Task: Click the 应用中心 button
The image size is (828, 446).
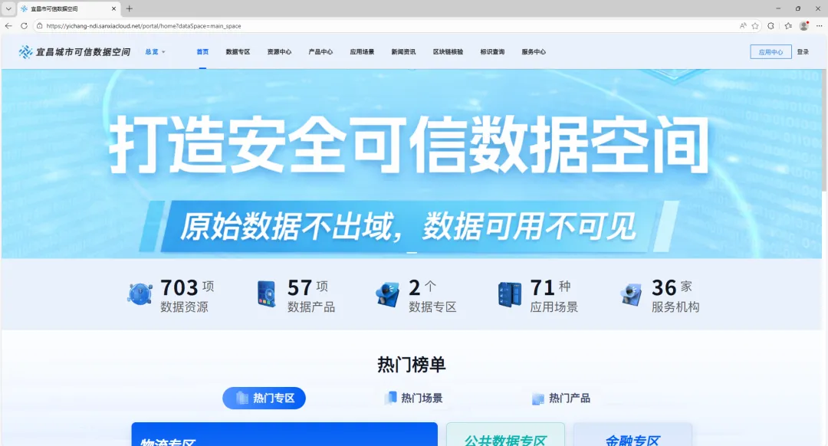Action: (770, 51)
